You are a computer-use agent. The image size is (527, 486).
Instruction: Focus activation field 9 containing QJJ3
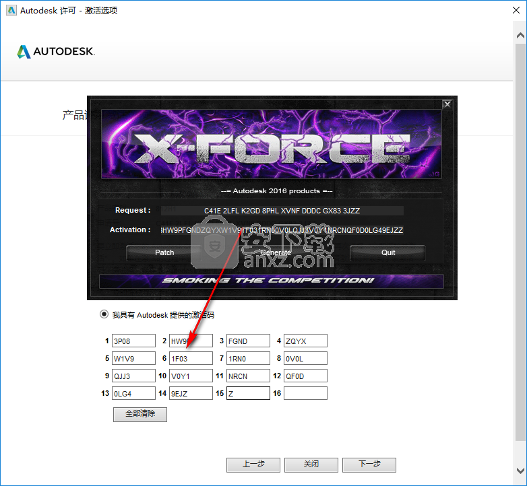point(133,376)
